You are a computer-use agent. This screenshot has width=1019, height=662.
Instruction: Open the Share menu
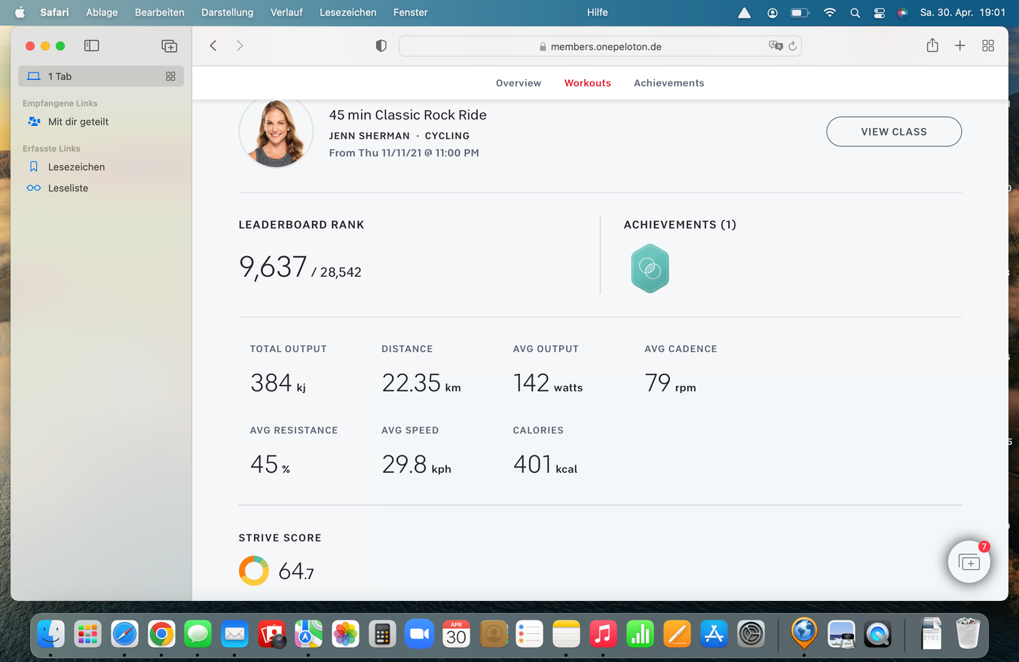pyautogui.click(x=932, y=46)
